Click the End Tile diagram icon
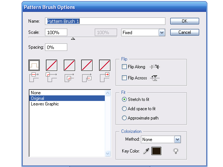223x167 pixels. coord(104,77)
